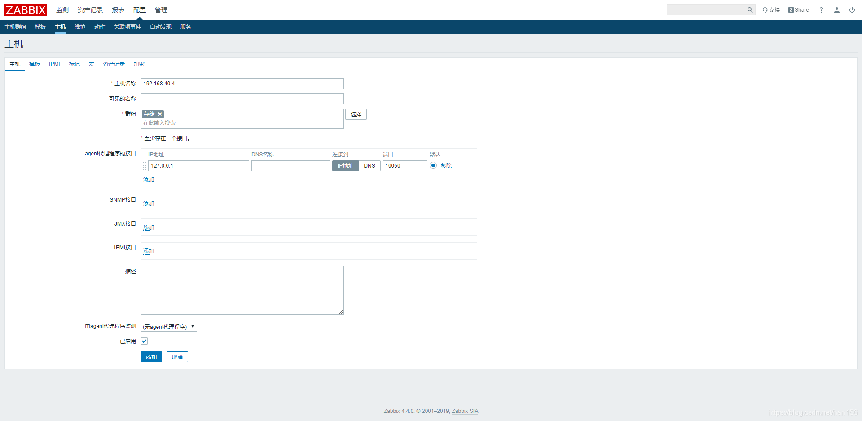Select the 资产记录 form tab
Image resolution: width=862 pixels, height=421 pixels.
point(114,64)
